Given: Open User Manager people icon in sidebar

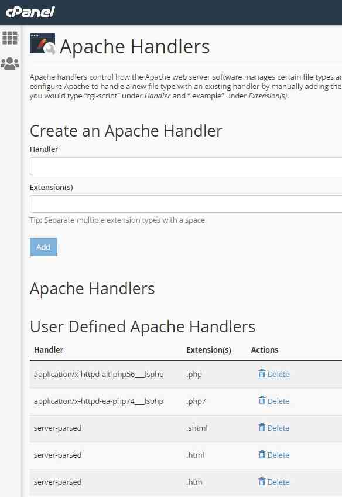Looking at the screenshot, I should point(10,64).
